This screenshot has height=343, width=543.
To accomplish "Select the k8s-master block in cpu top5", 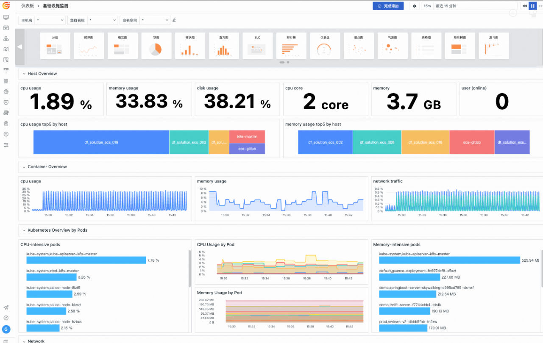I will coord(247,136).
